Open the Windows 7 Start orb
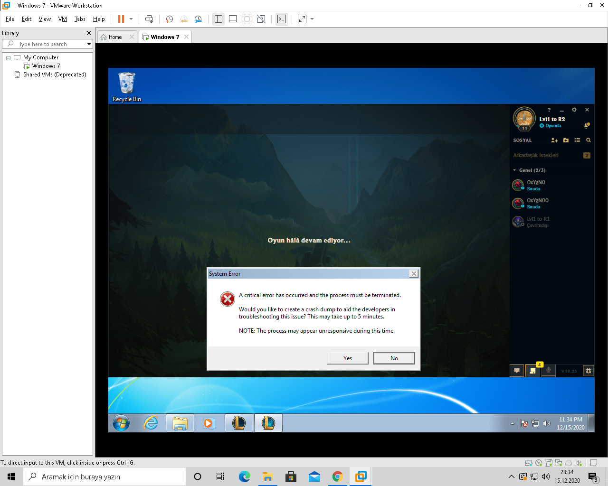This screenshot has height=486, width=608. coord(121,423)
